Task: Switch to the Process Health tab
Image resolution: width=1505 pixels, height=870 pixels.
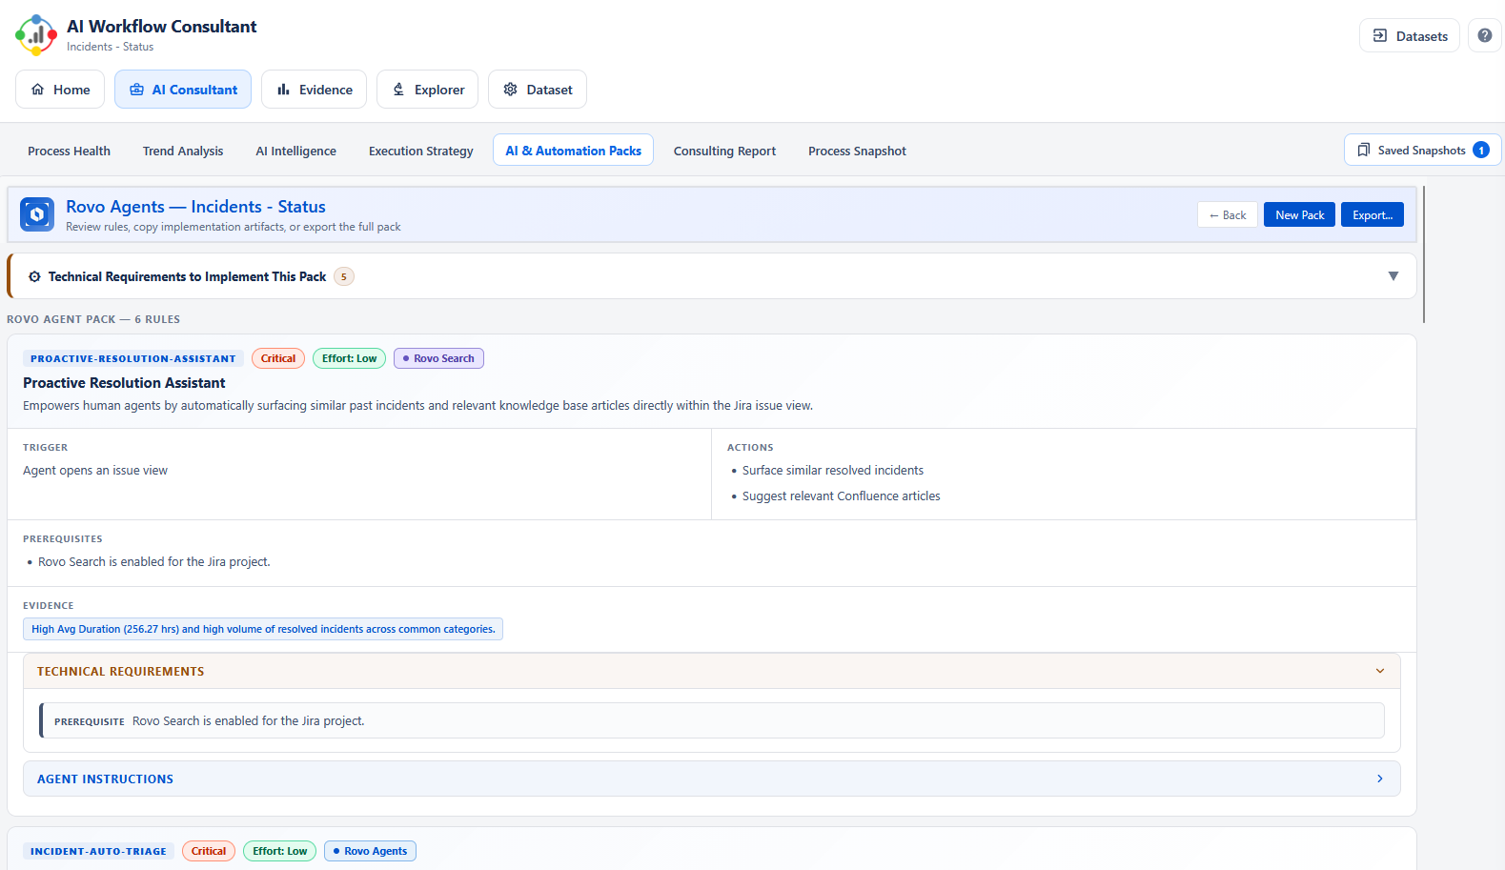Action: (x=69, y=151)
